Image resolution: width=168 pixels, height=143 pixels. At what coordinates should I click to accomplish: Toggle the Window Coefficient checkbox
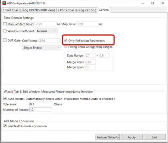coord(5,31)
